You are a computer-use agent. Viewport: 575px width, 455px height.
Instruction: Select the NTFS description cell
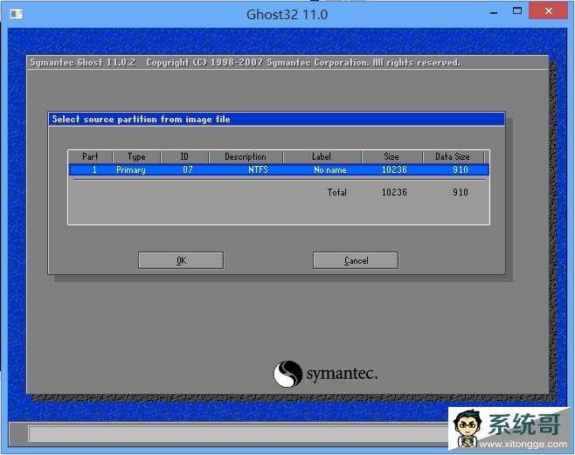(258, 169)
